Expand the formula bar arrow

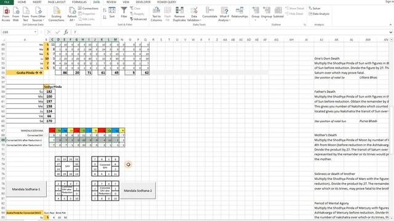(391, 32)
